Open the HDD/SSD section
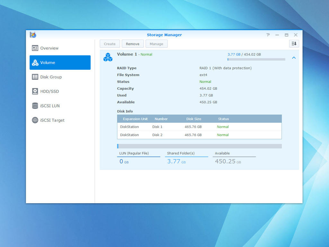 point(60,91)
